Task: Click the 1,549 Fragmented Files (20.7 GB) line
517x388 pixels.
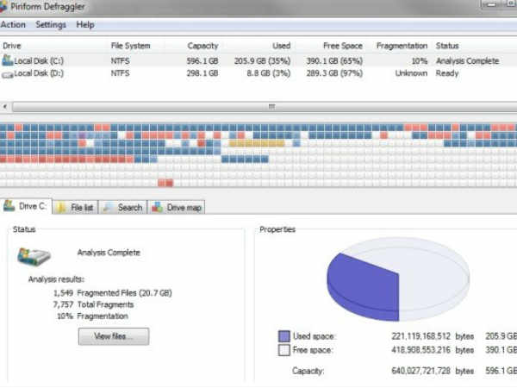Action: 112,293
